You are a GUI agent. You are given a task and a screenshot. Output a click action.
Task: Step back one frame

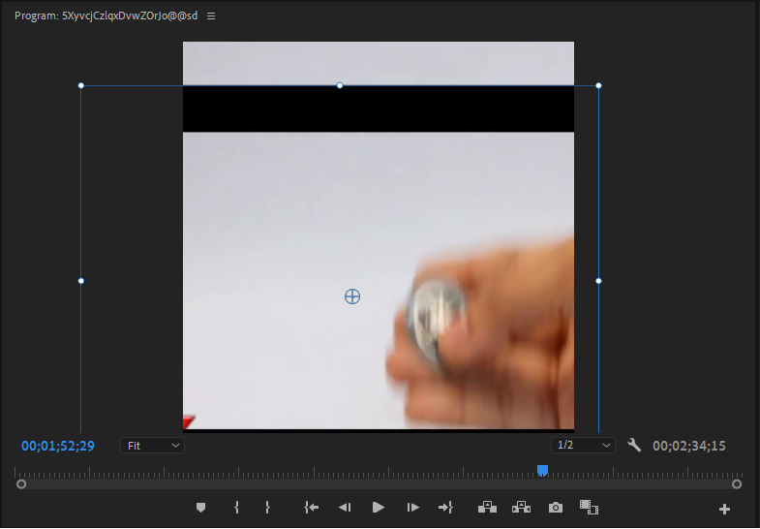pyautogui.click(x=345, y=508)
